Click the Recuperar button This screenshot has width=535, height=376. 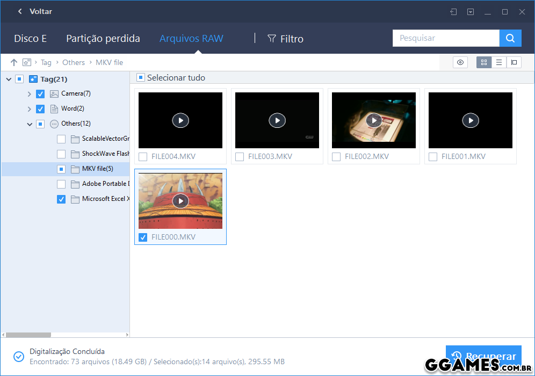pos(483,356)
